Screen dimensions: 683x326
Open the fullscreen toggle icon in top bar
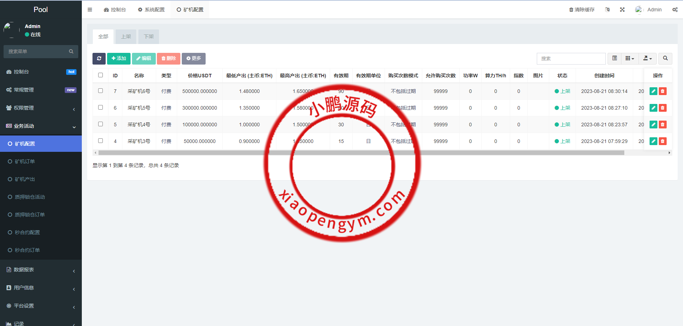(622, 10)
